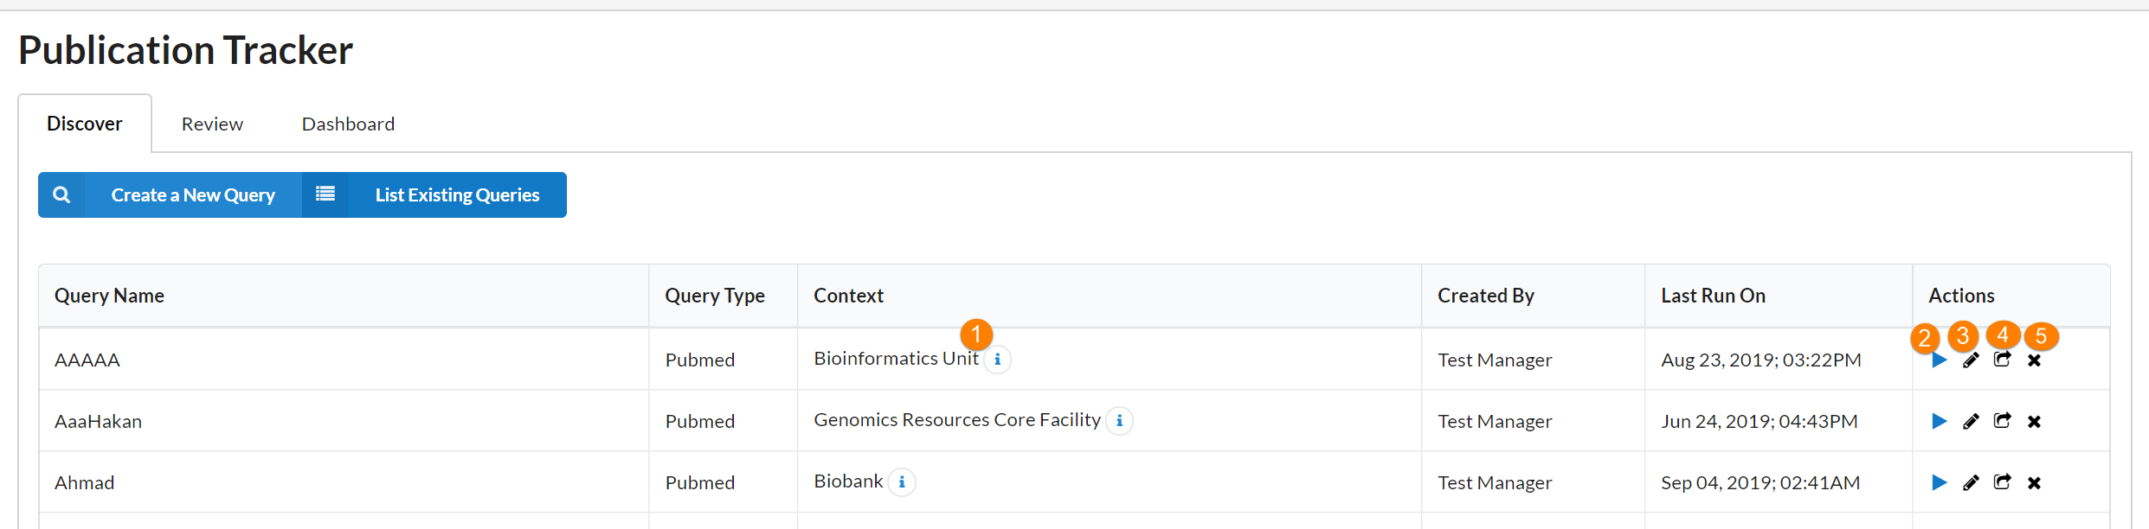Run the AaaHakan query
This screenshot has width=2149, height=529.
1939,421
